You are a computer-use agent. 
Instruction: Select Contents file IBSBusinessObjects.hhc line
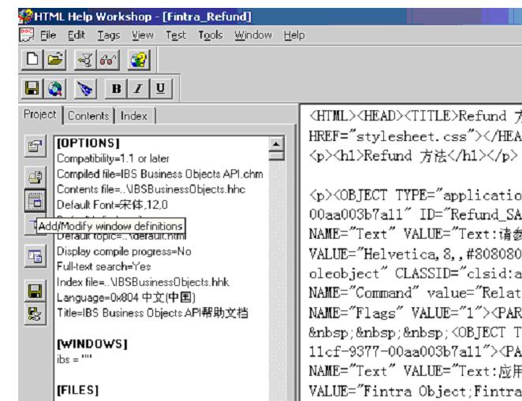click(151, 190)
